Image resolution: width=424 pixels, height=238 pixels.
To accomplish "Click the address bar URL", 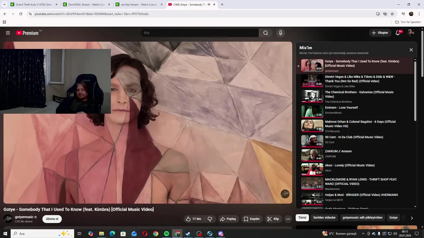I will [92, 14].
